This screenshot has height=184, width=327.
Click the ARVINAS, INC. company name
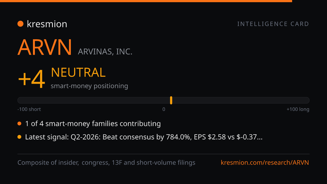(x=105, y=52)
